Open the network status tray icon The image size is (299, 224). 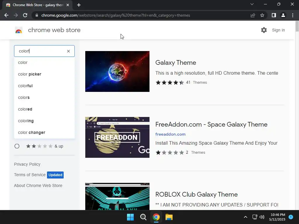255,217
